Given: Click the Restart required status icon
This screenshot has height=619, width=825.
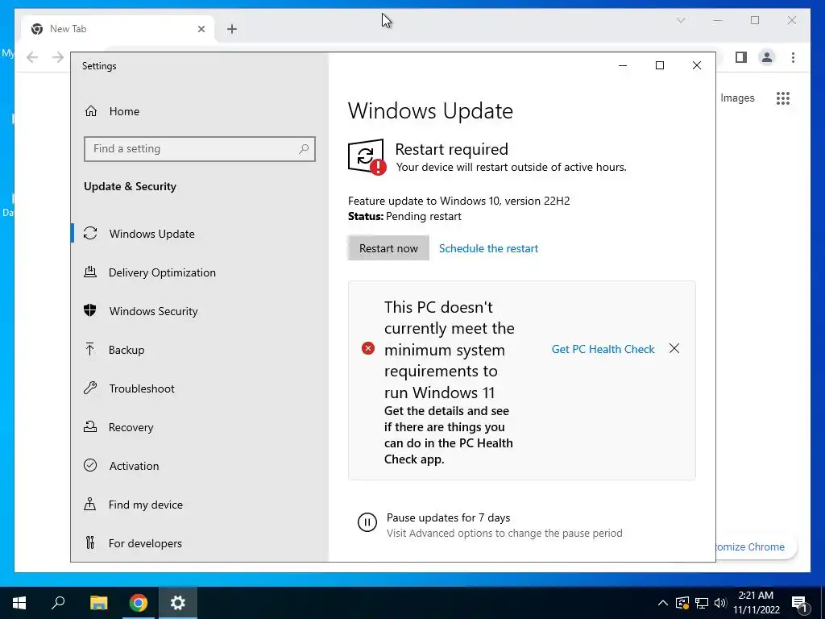Looking at the screenshot, I should pos(367,157).
